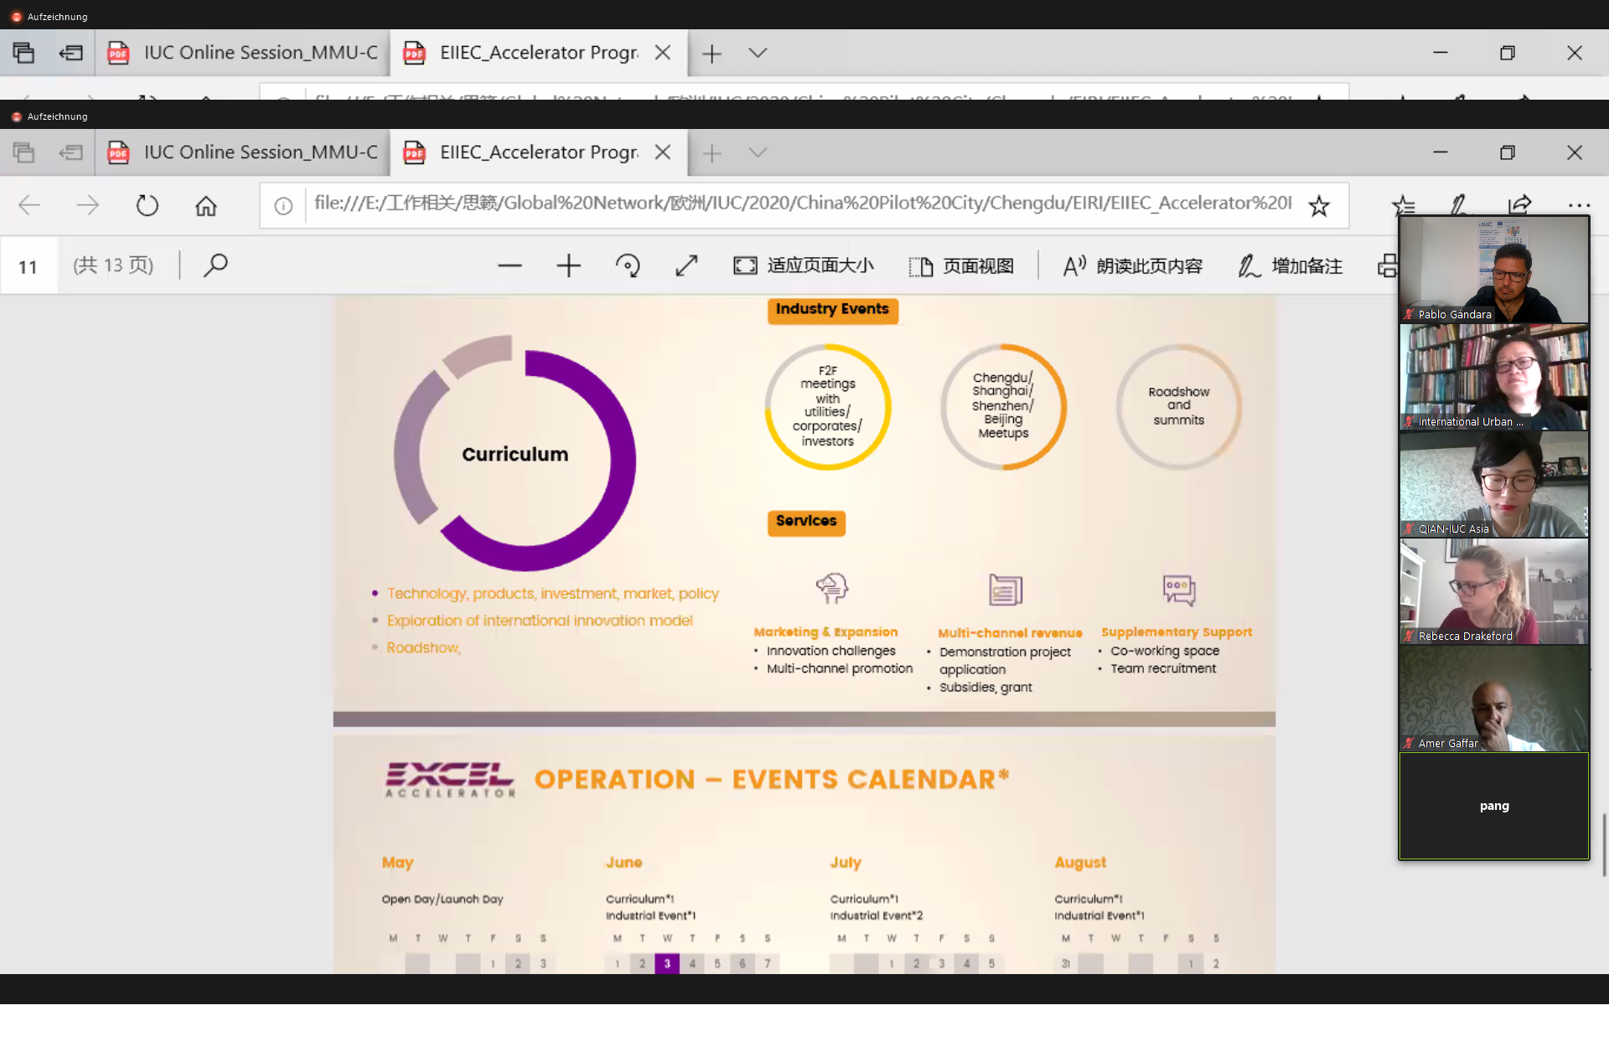Image resolution: width=1609 pixels, height=1057 pixels.
Task: Select the EIIEC_Accelerator Progr tab
Action: click(528, 152)
